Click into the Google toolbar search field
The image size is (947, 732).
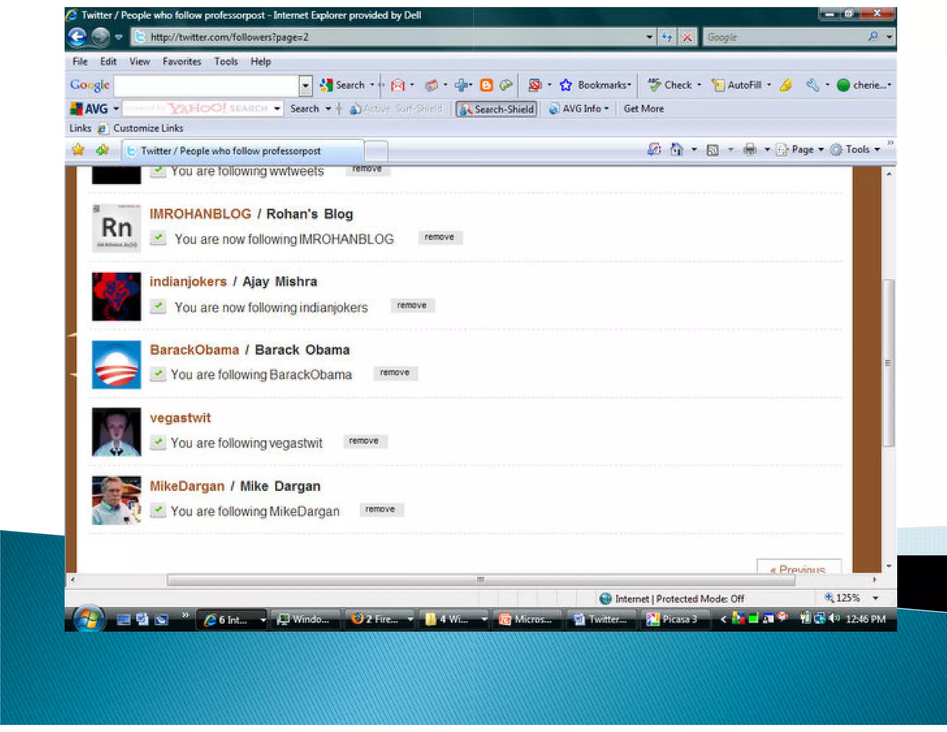pyautogui.click(x=207, y=85)
